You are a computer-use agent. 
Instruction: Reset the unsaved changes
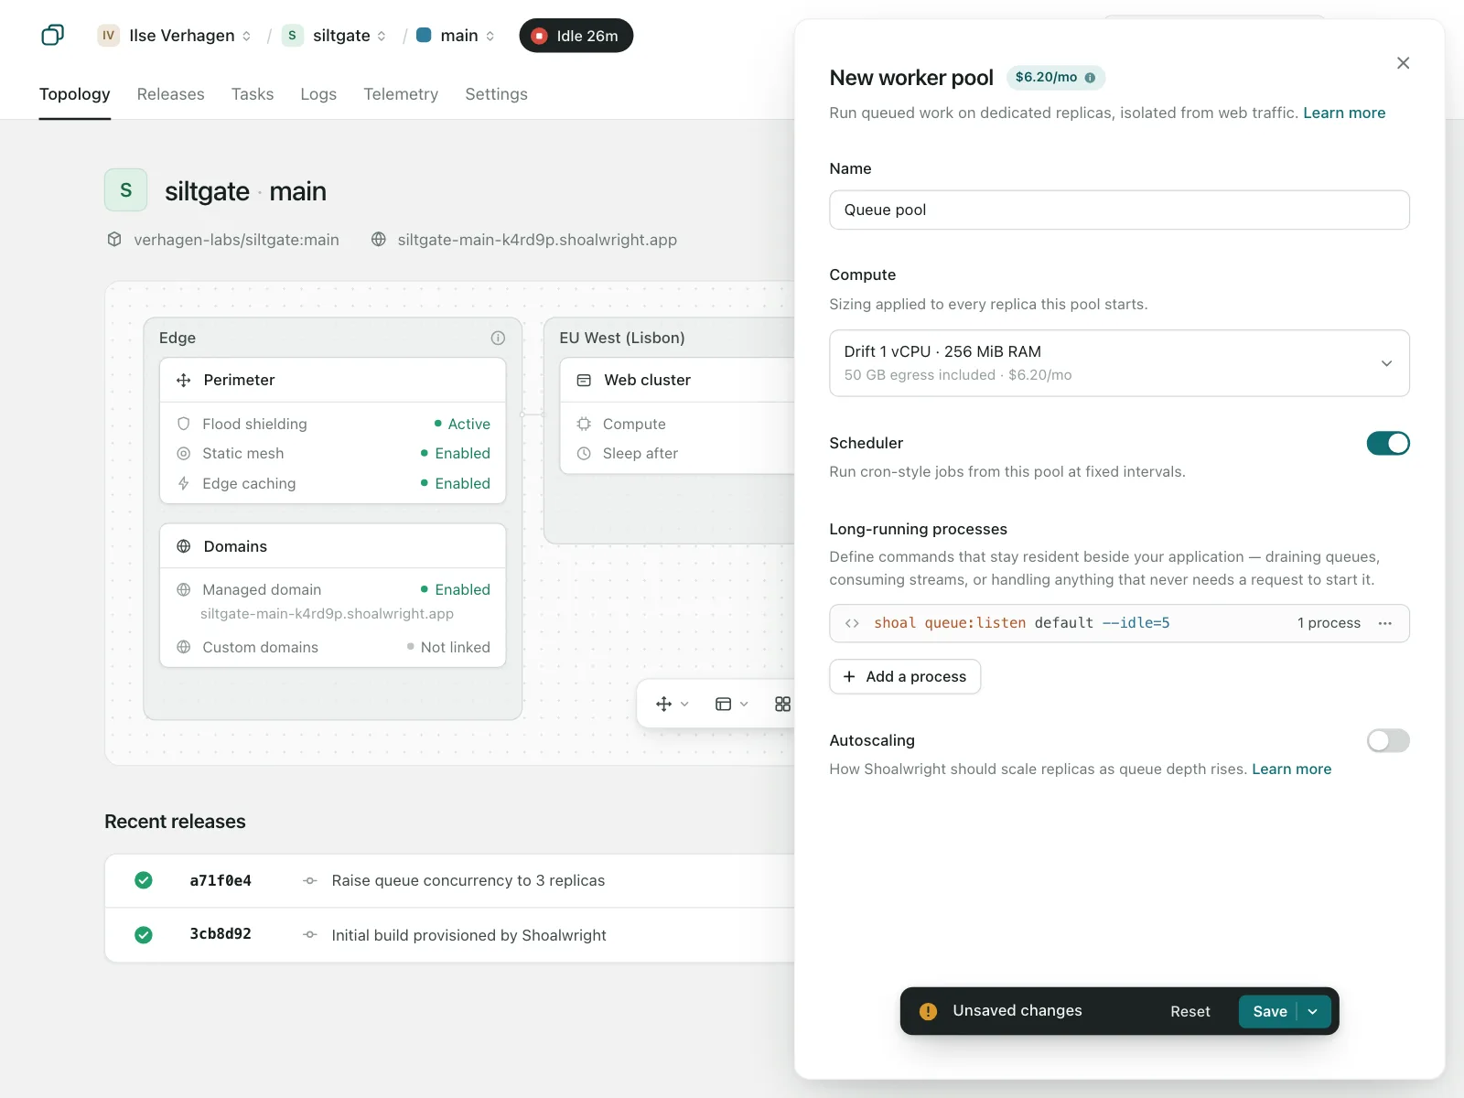[1190, 1011]
